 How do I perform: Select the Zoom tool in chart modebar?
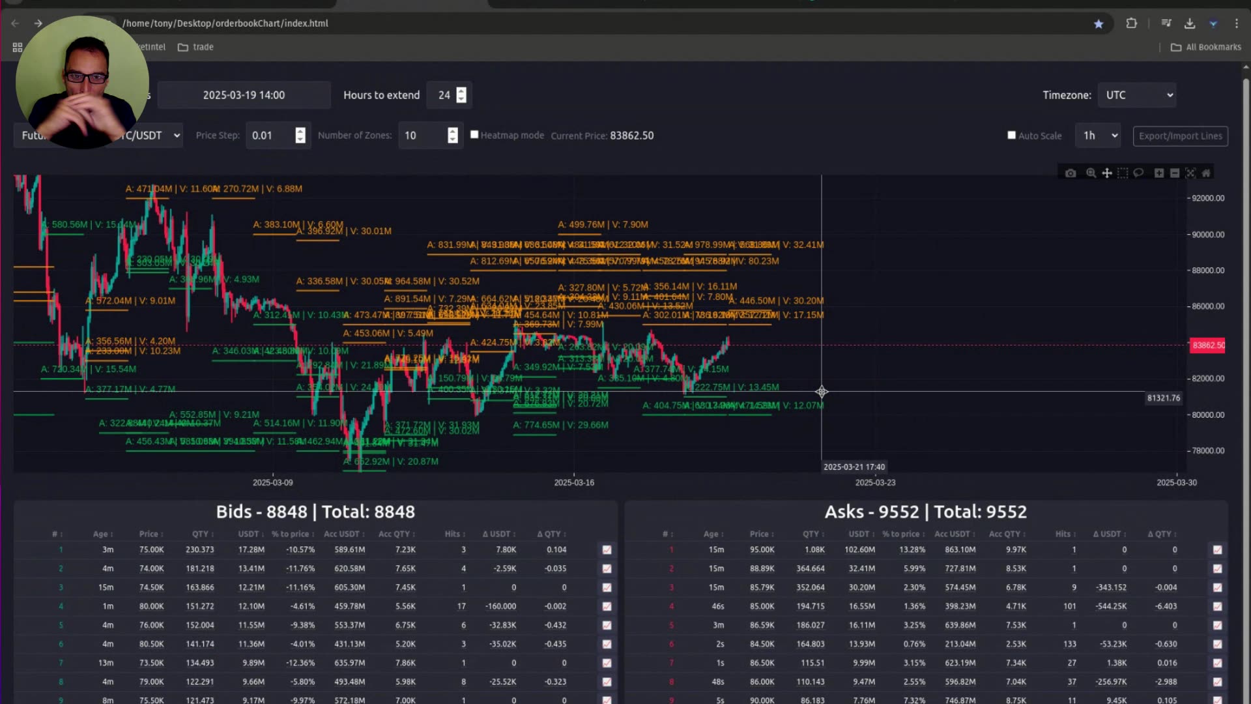[x=1091, y=173]
